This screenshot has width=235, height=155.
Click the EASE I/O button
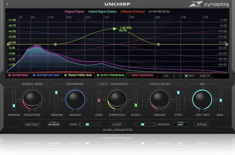(x=205, y=76)
